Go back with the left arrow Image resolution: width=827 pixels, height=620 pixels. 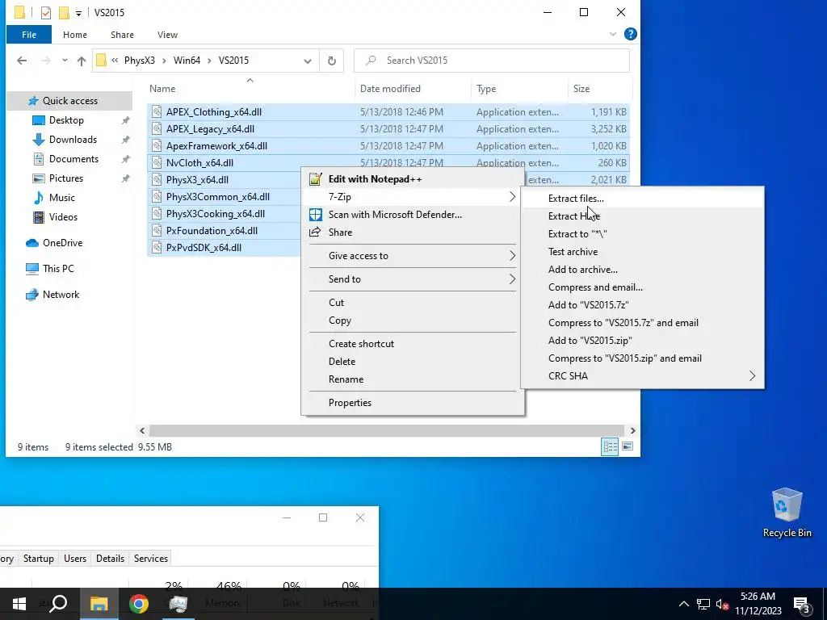[x=22, y=61]
